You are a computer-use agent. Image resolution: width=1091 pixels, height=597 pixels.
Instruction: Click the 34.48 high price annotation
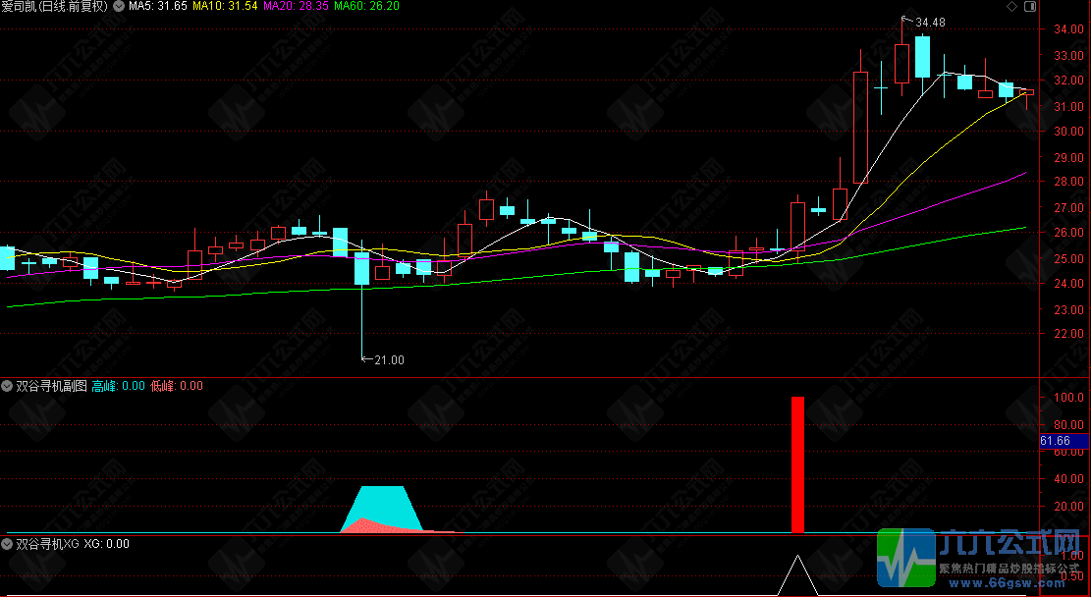coord(930,23)
